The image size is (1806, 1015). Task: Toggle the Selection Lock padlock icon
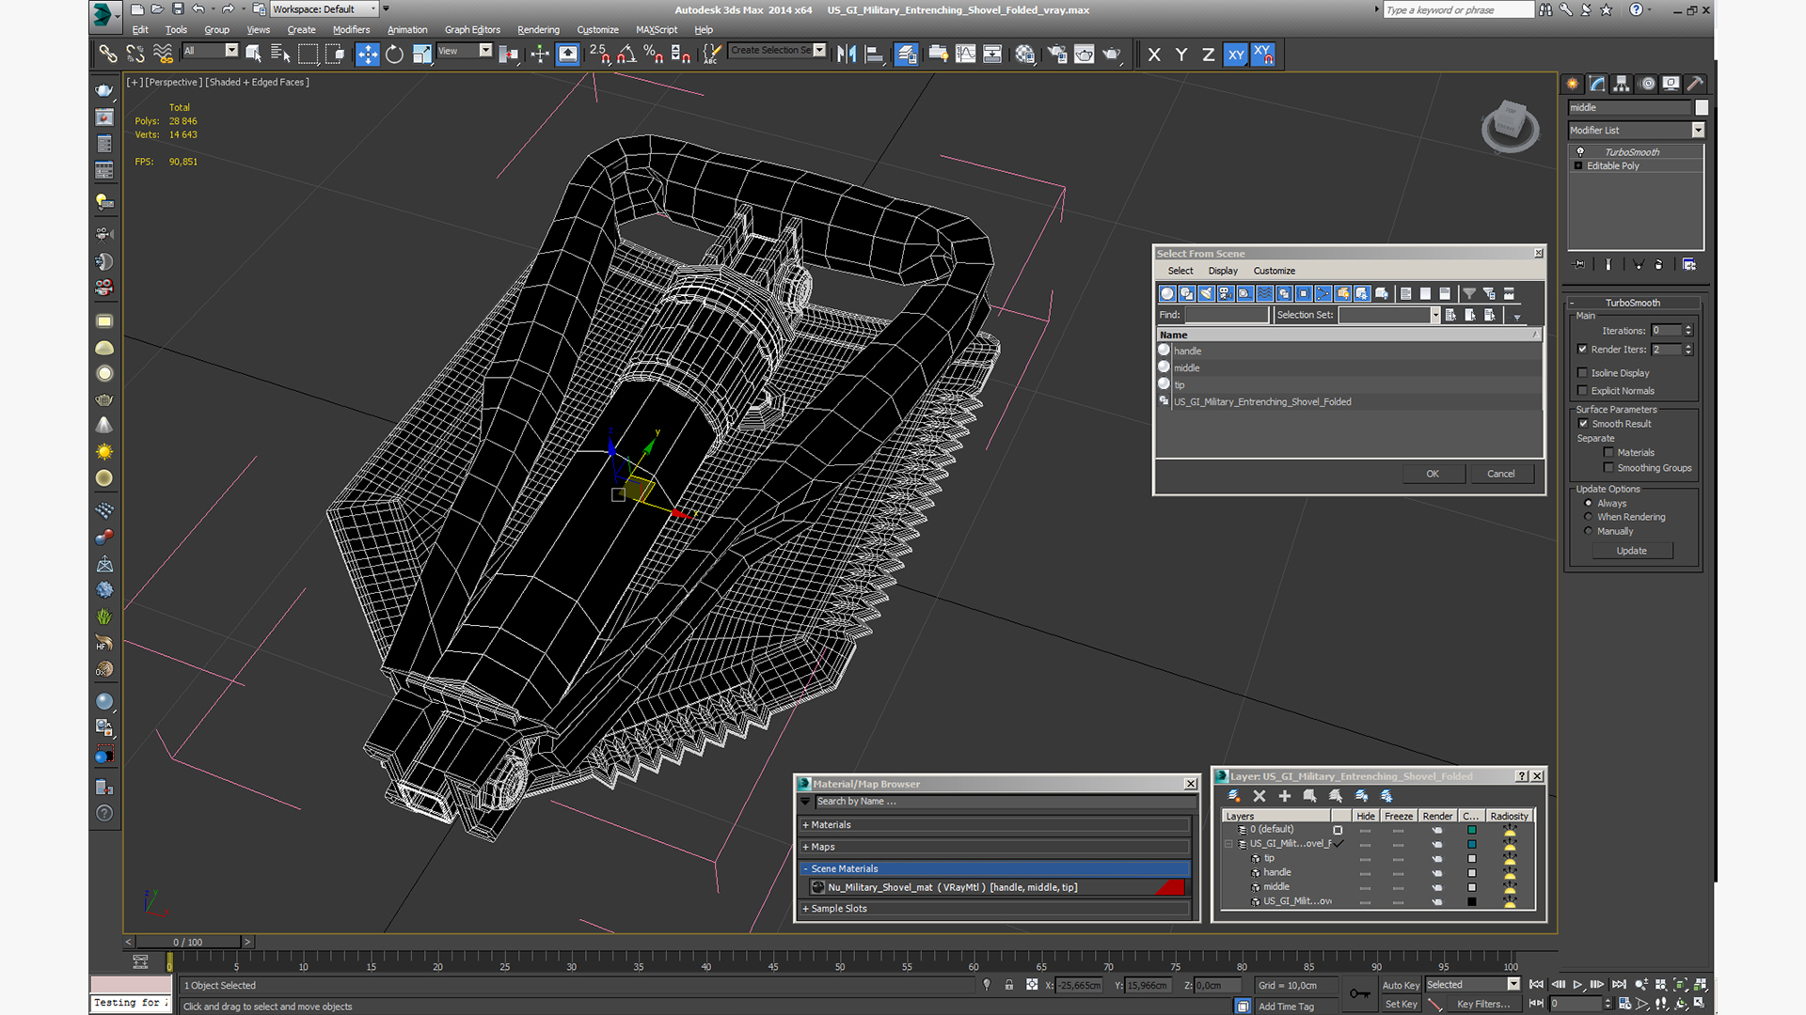[1008, 985]
